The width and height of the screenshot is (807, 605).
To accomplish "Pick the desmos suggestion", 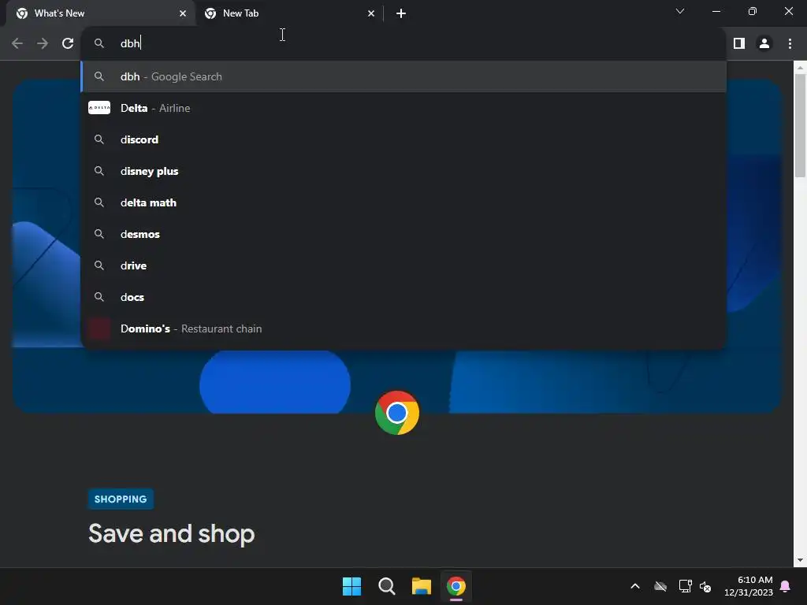I will tap(403, 234).
